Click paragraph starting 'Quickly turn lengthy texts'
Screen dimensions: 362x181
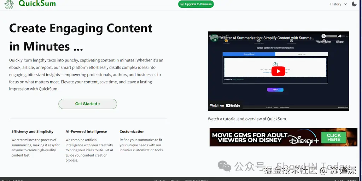point(86,75)
